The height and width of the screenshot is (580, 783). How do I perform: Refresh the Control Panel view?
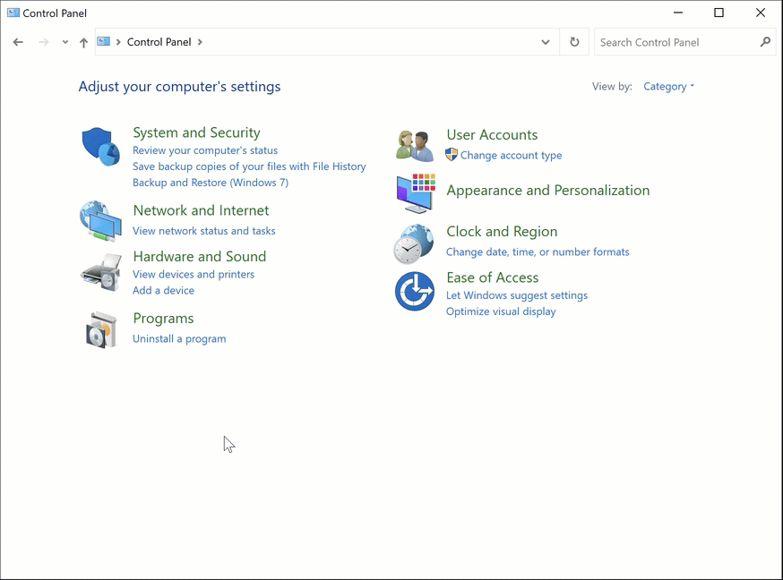pyautogui.click(x=574, y=42)
